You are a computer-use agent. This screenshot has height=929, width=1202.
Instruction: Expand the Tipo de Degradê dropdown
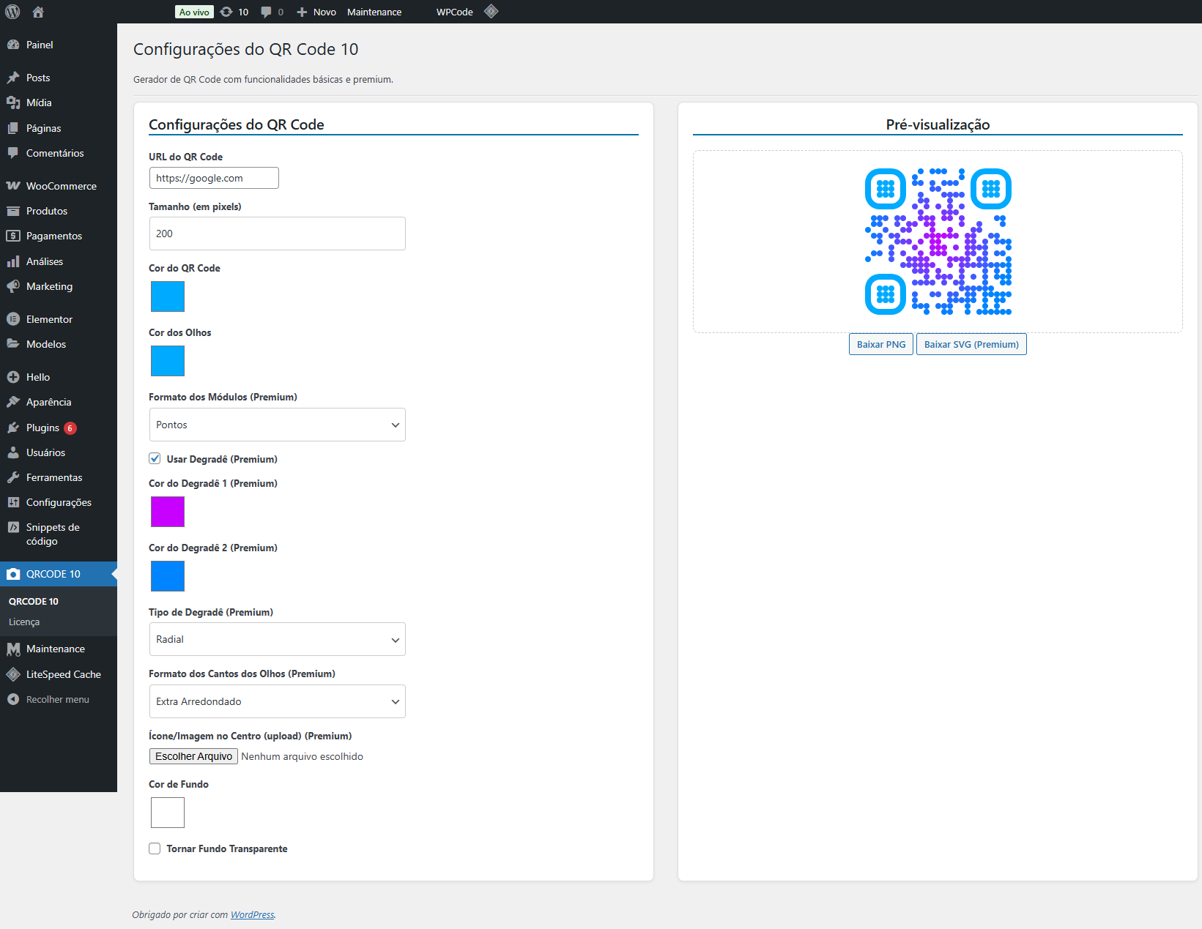[x=277, y=639]
